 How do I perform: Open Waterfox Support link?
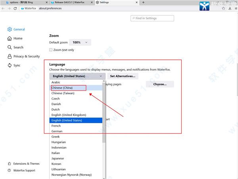[x=21, y=170]
